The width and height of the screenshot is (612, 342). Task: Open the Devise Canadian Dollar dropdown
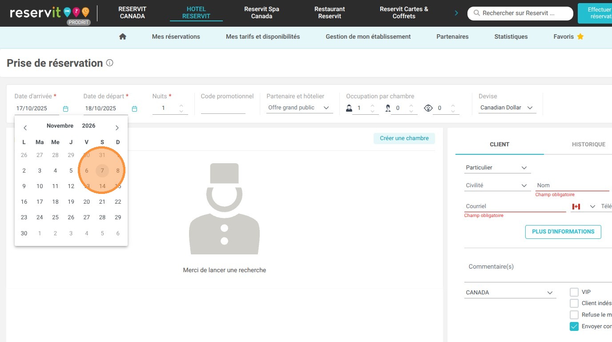(507, 108)
